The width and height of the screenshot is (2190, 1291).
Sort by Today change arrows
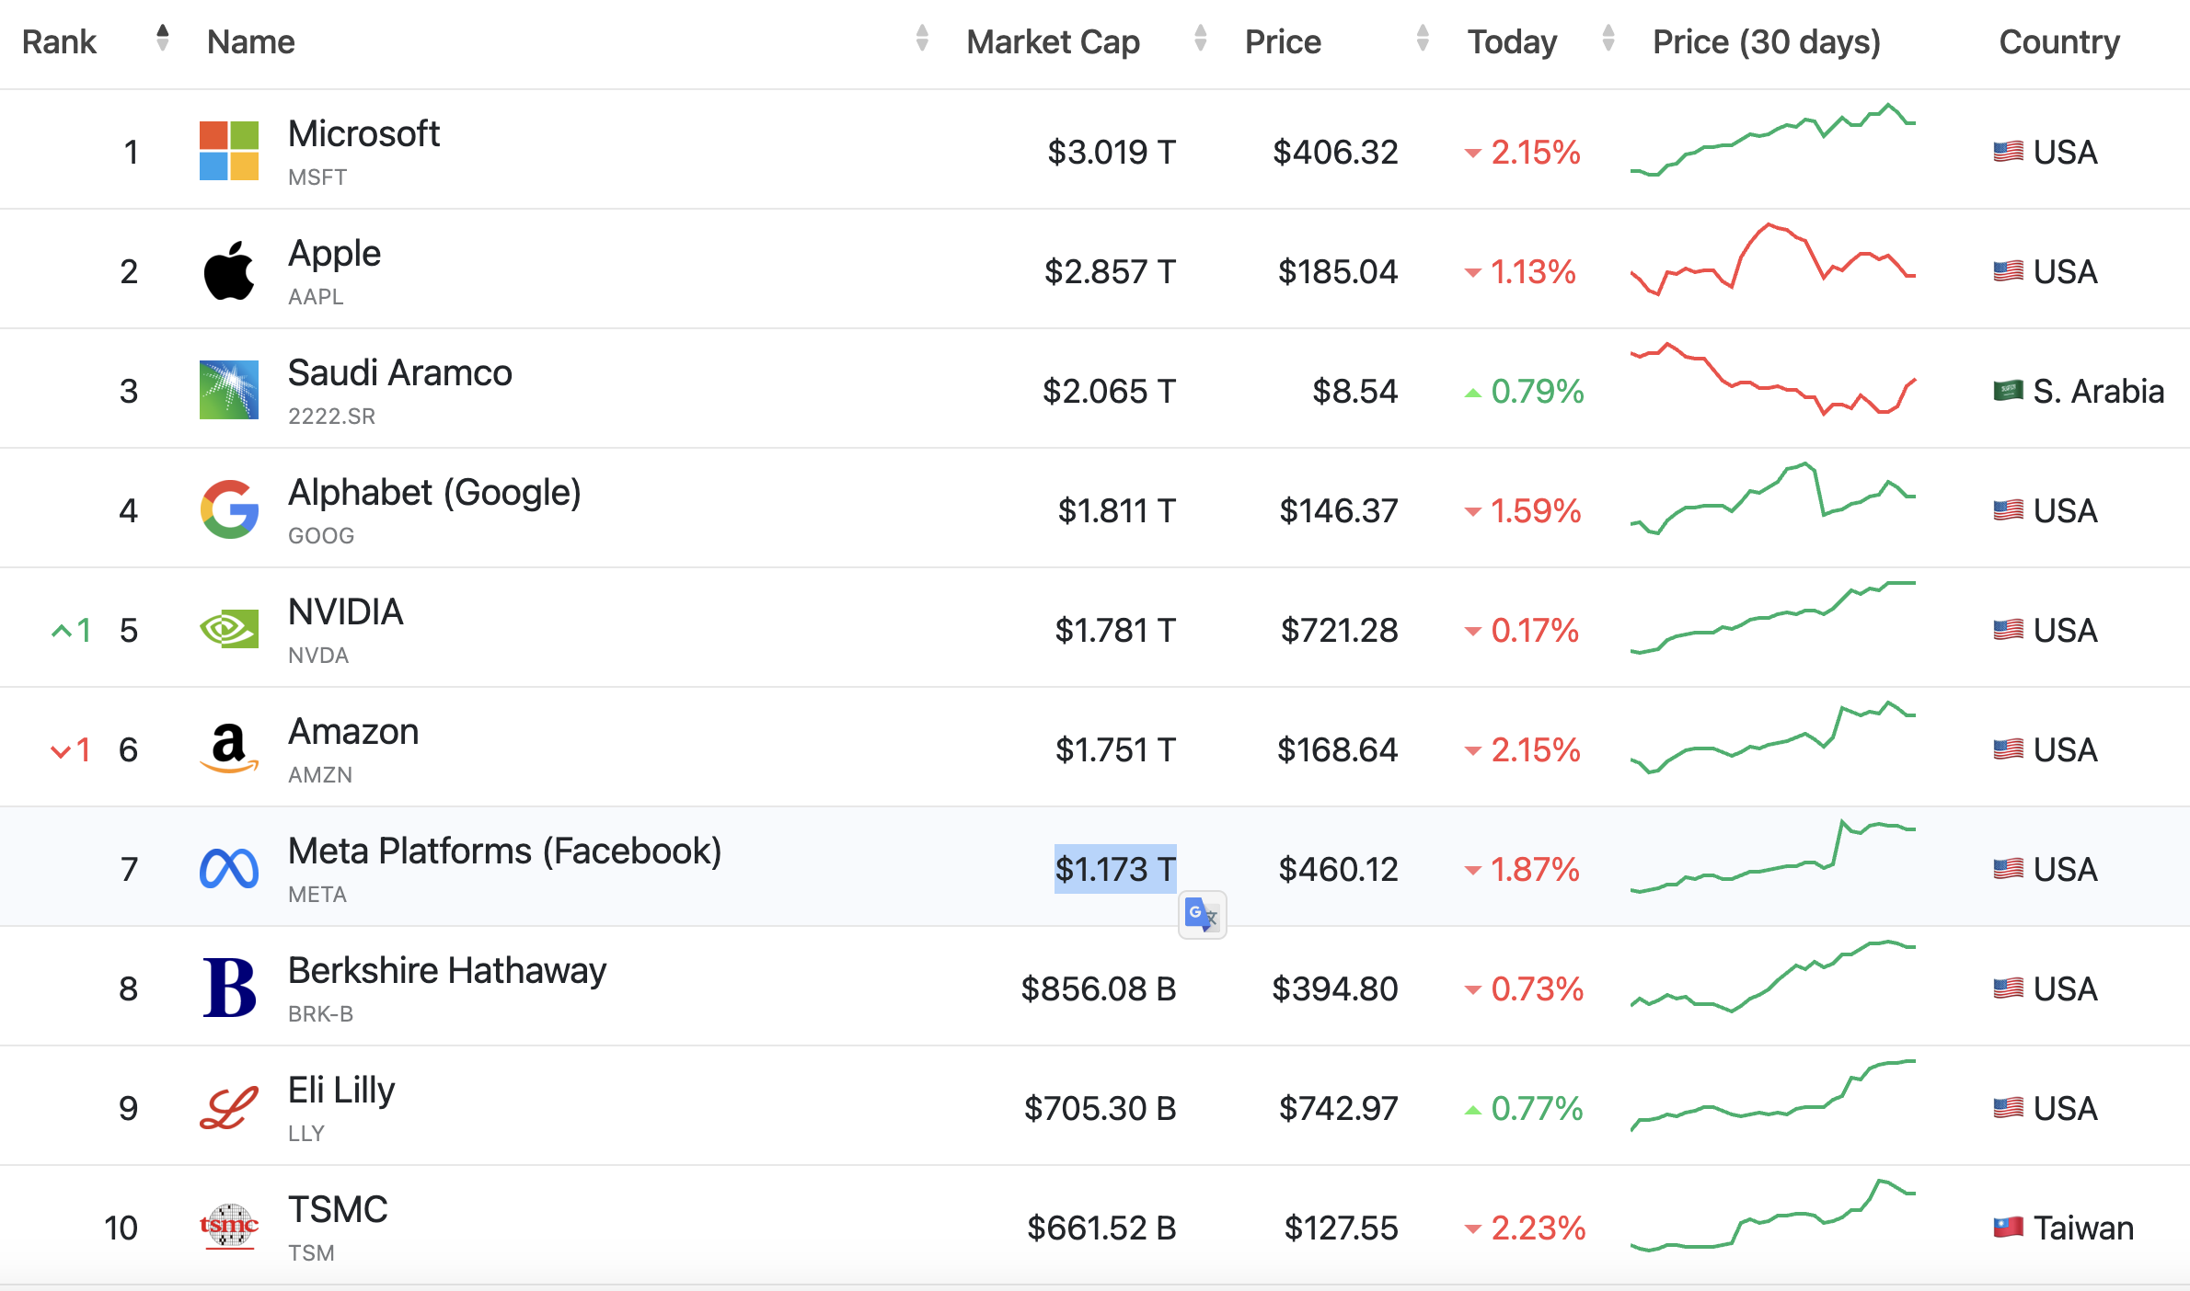click(x=1608, y=39)
